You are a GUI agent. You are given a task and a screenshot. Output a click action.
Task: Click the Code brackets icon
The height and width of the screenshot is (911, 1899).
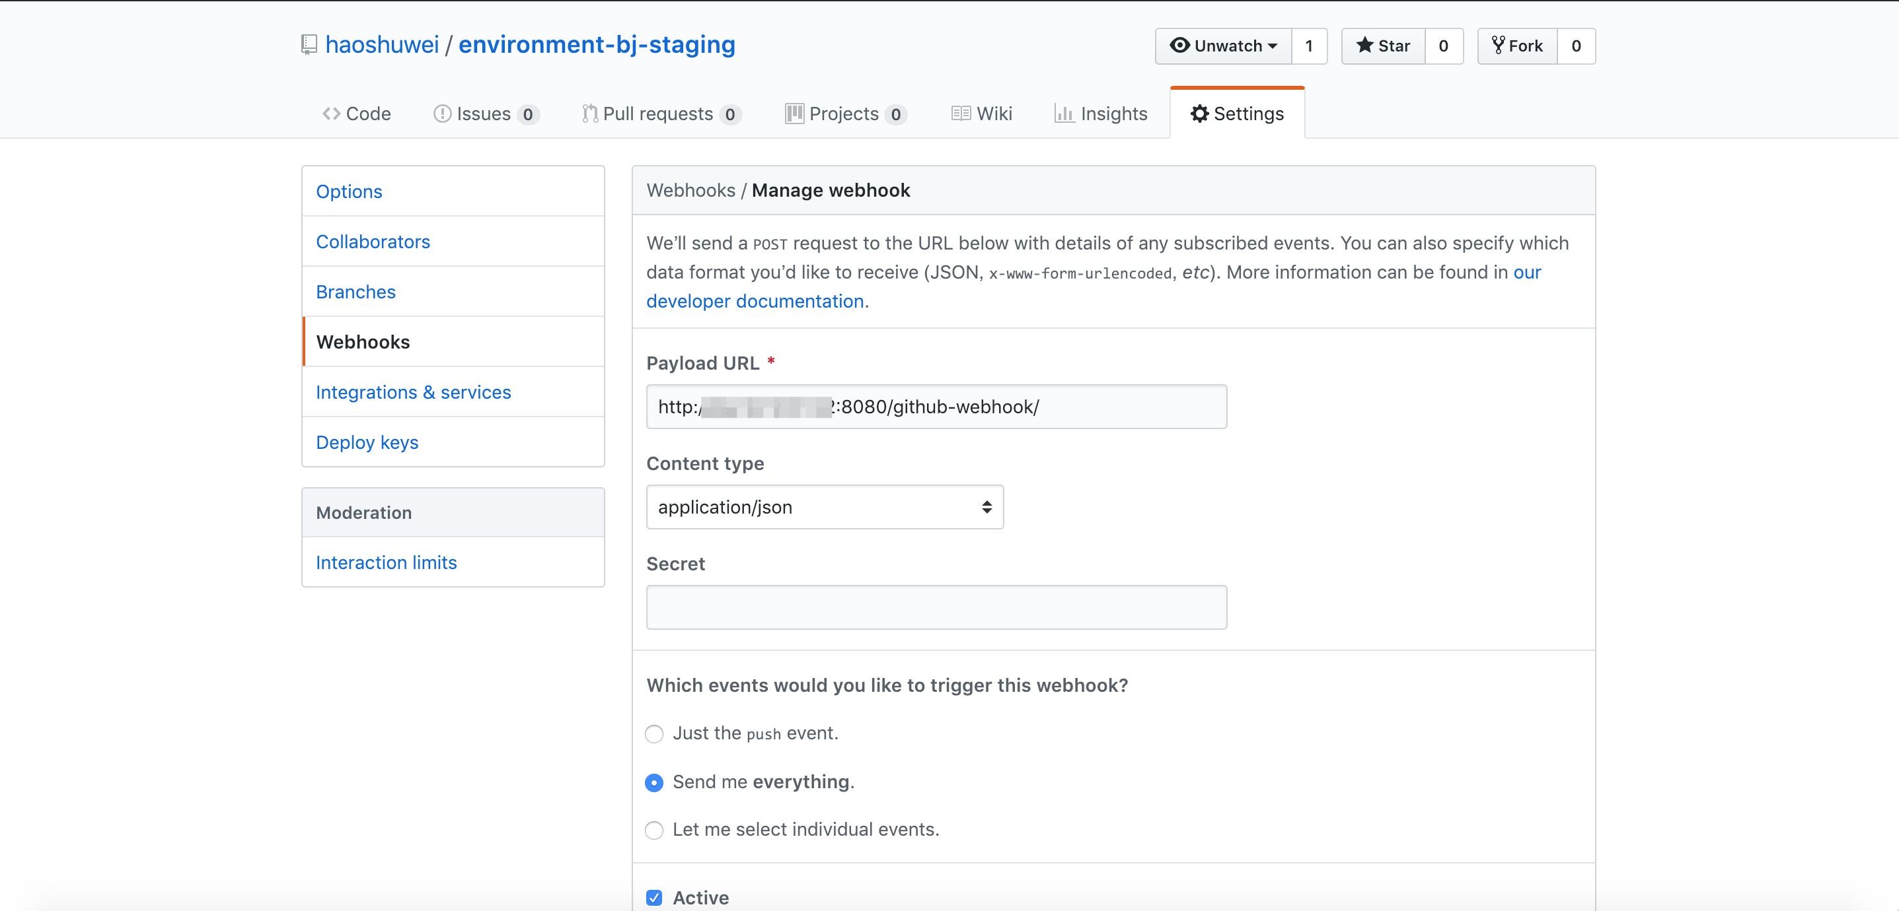(x=331, y=114)
